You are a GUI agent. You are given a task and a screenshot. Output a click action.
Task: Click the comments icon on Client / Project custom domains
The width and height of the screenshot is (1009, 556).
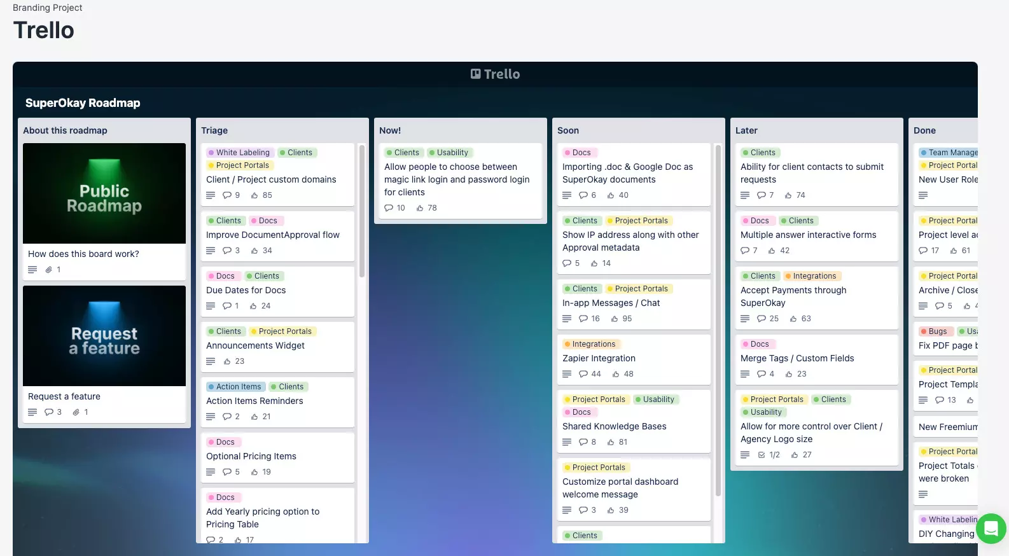click(227, 195)
